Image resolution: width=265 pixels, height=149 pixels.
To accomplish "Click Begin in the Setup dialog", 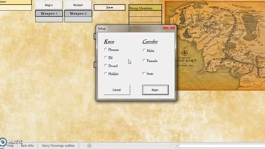I will [155, 90].
